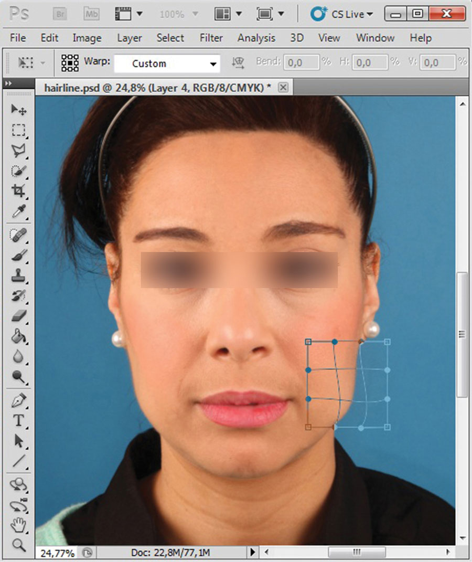Screen dimensions: 472x562
Task: Select the Clone Stamp tool
Action: pyautogui.click(x=19, y=275)
